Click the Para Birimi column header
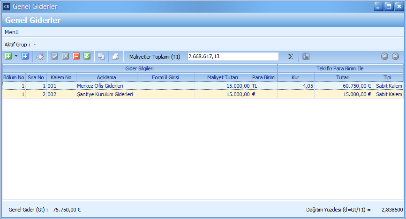Viewport: 406px width, 219px height. [x=263, y=77]
